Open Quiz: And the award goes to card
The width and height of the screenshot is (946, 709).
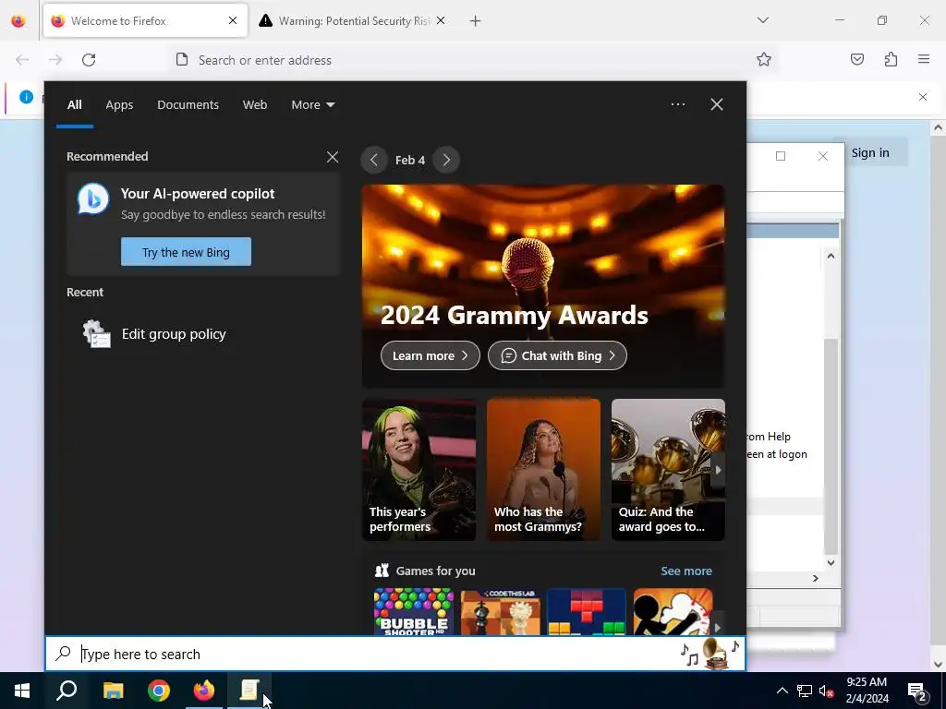(668, 470)
